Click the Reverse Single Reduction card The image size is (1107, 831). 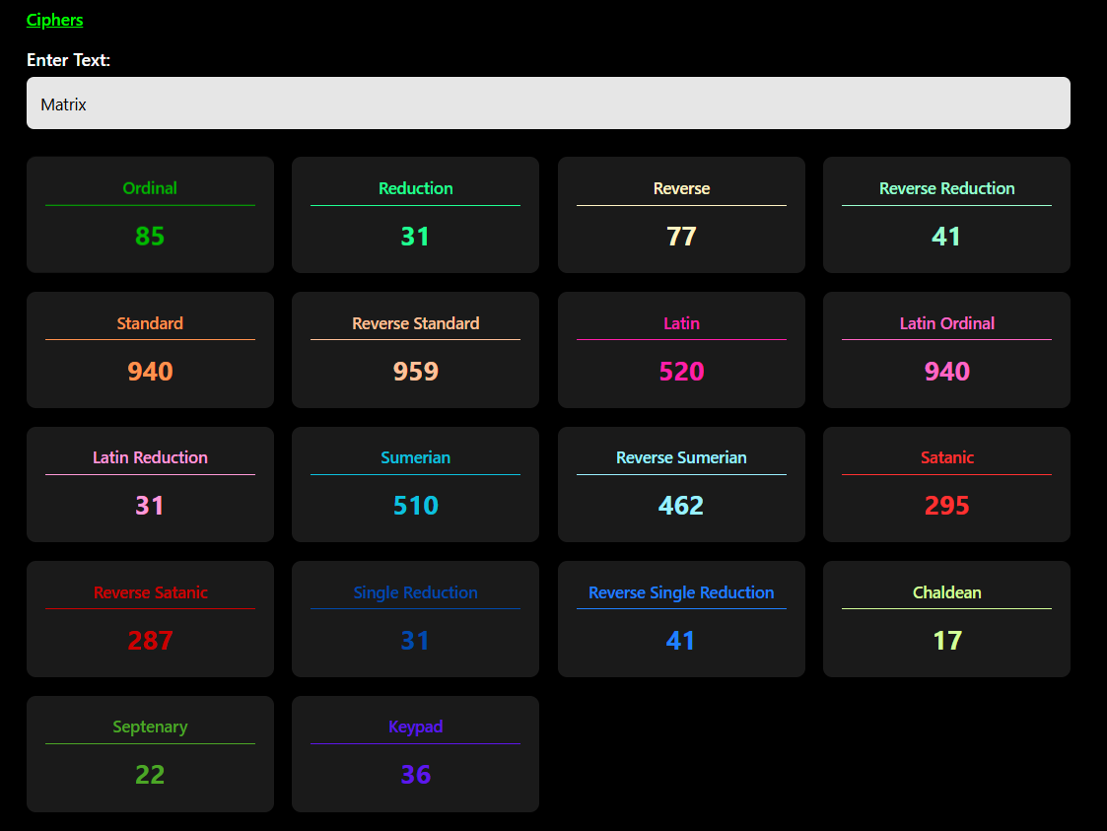[x=681, y=619]
